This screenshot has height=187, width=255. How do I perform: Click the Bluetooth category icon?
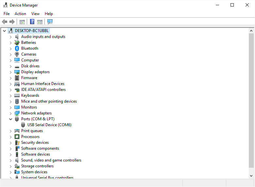click(x=17, y=48)
